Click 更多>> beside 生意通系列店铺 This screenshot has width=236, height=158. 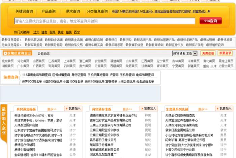pos(203,109)
